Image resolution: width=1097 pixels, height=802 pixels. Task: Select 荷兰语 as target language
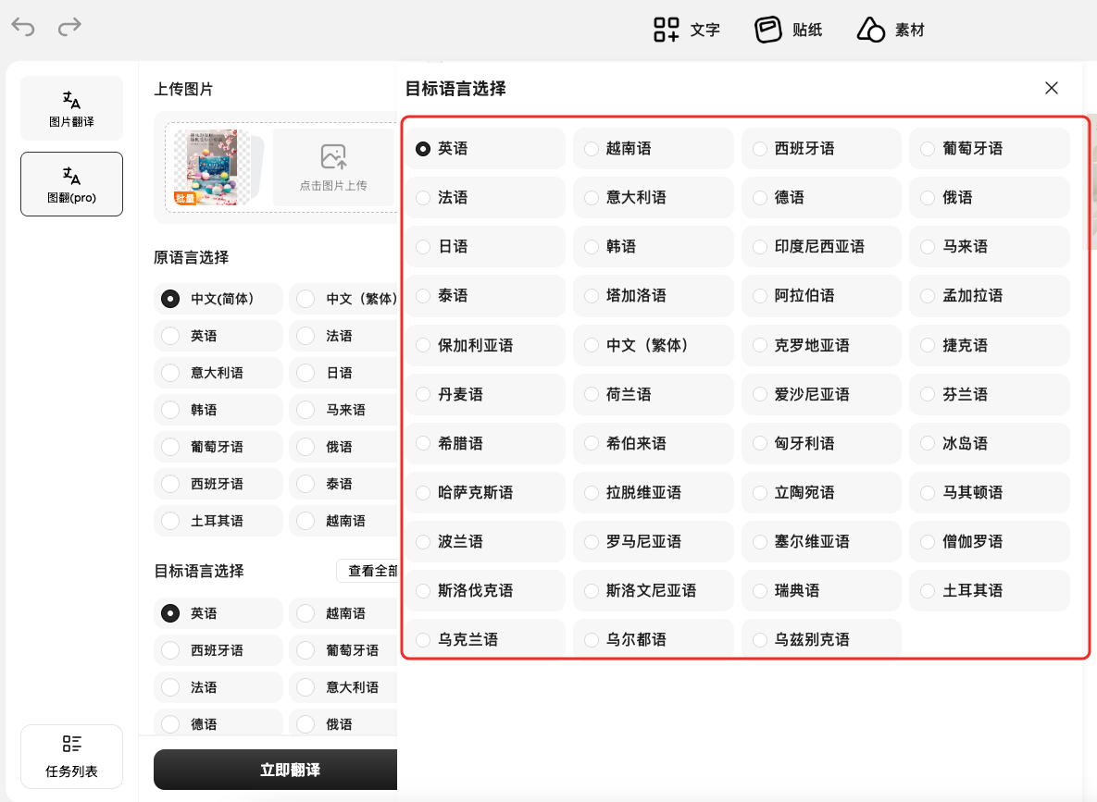coord(654,394)
